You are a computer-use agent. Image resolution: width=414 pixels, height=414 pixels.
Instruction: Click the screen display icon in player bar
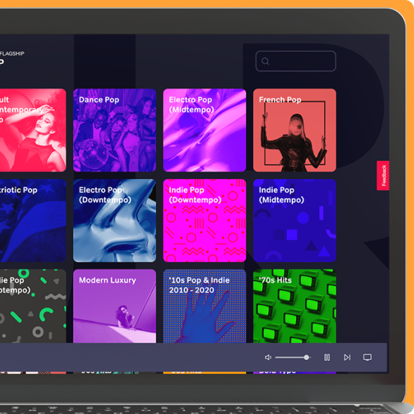click(368, 357)
